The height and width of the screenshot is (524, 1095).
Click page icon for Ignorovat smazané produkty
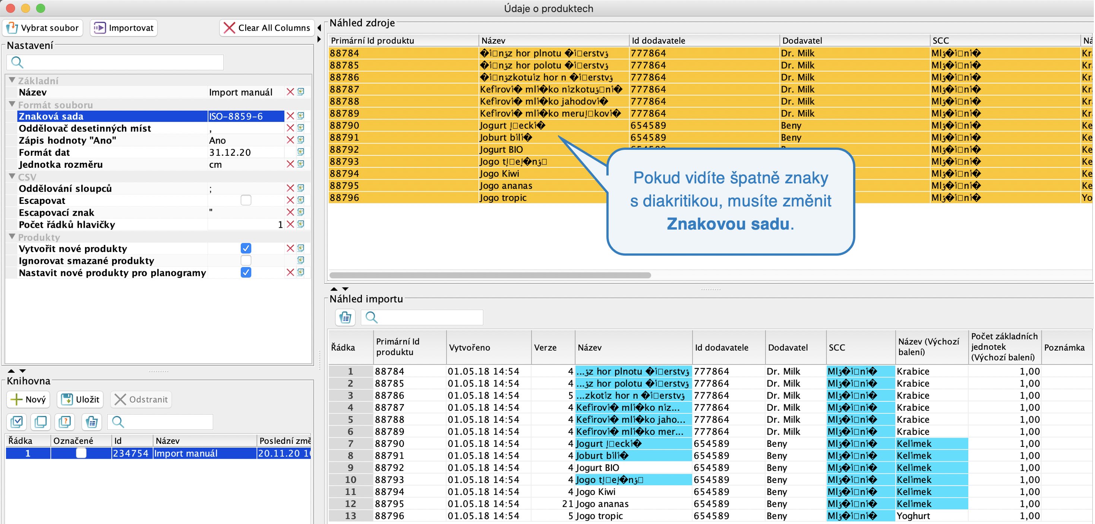coord(301,260)
